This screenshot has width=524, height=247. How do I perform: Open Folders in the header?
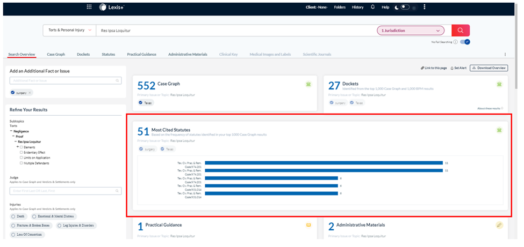(340, 7)
